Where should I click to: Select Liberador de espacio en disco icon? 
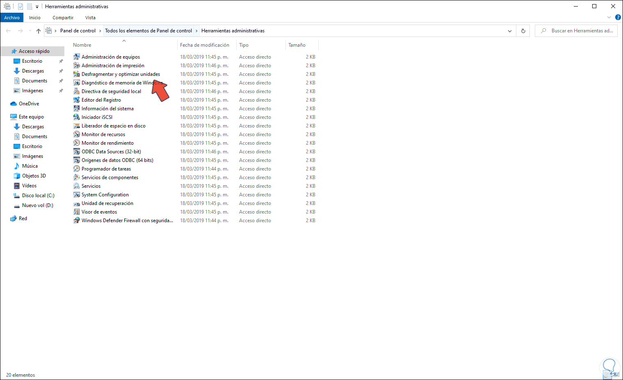(76, 126)
